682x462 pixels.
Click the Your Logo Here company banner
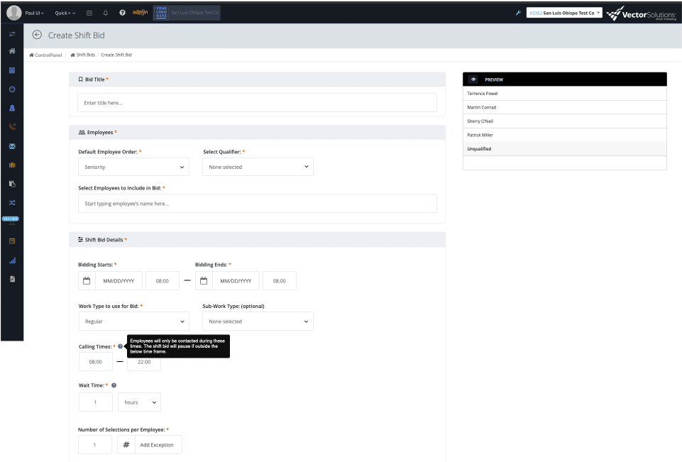pos(187,13)
